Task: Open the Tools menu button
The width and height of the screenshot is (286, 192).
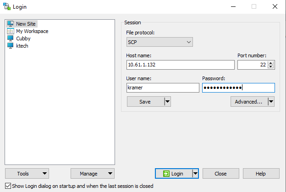Action: pos(27,174)
